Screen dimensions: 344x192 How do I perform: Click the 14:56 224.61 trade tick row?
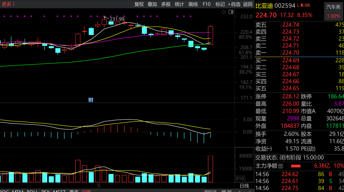299,181
